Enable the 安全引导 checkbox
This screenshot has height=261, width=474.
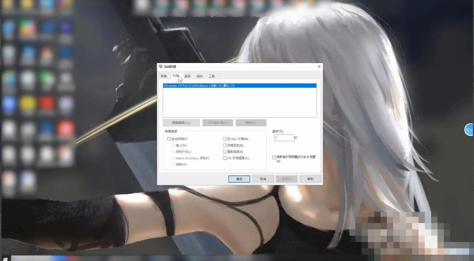point(169,139)
